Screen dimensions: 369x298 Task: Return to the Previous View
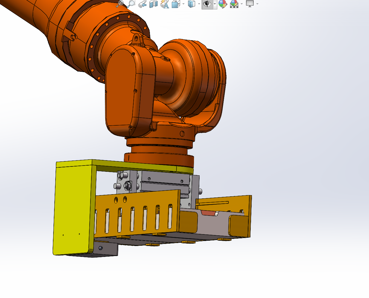[143, 4]
